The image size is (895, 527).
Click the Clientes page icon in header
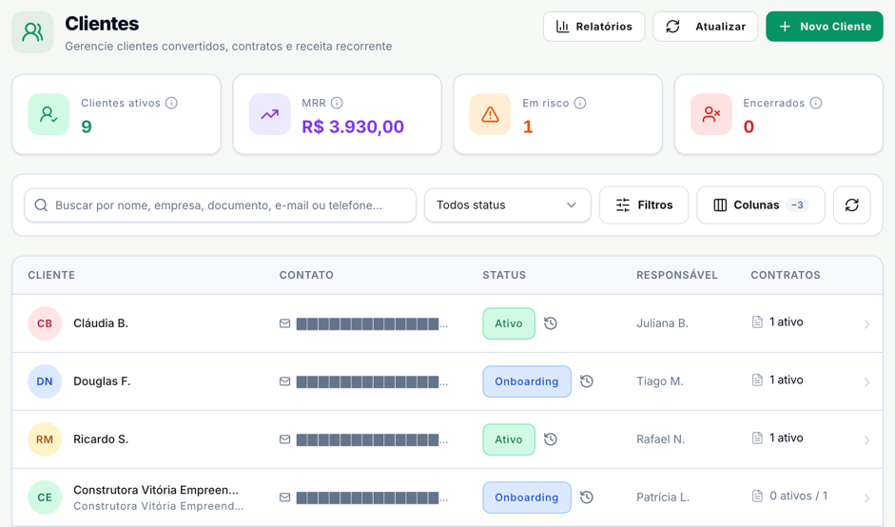(x=32, y=32)
